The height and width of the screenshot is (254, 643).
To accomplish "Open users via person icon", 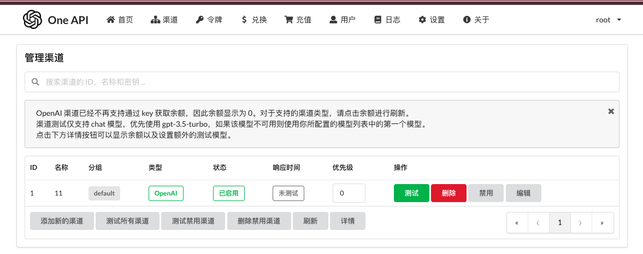I will [x=333, y=20].
